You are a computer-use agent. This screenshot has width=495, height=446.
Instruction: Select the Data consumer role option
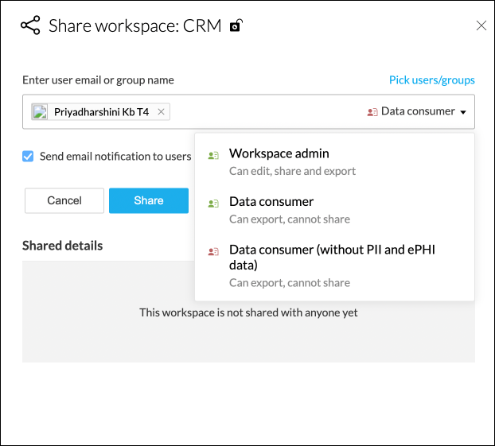(271, 201)
